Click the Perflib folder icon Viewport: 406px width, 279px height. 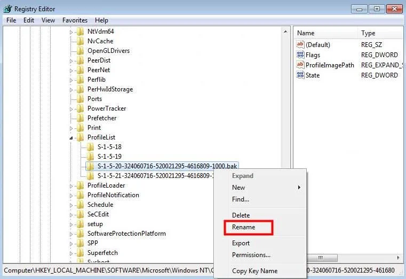tap(81, 80)
